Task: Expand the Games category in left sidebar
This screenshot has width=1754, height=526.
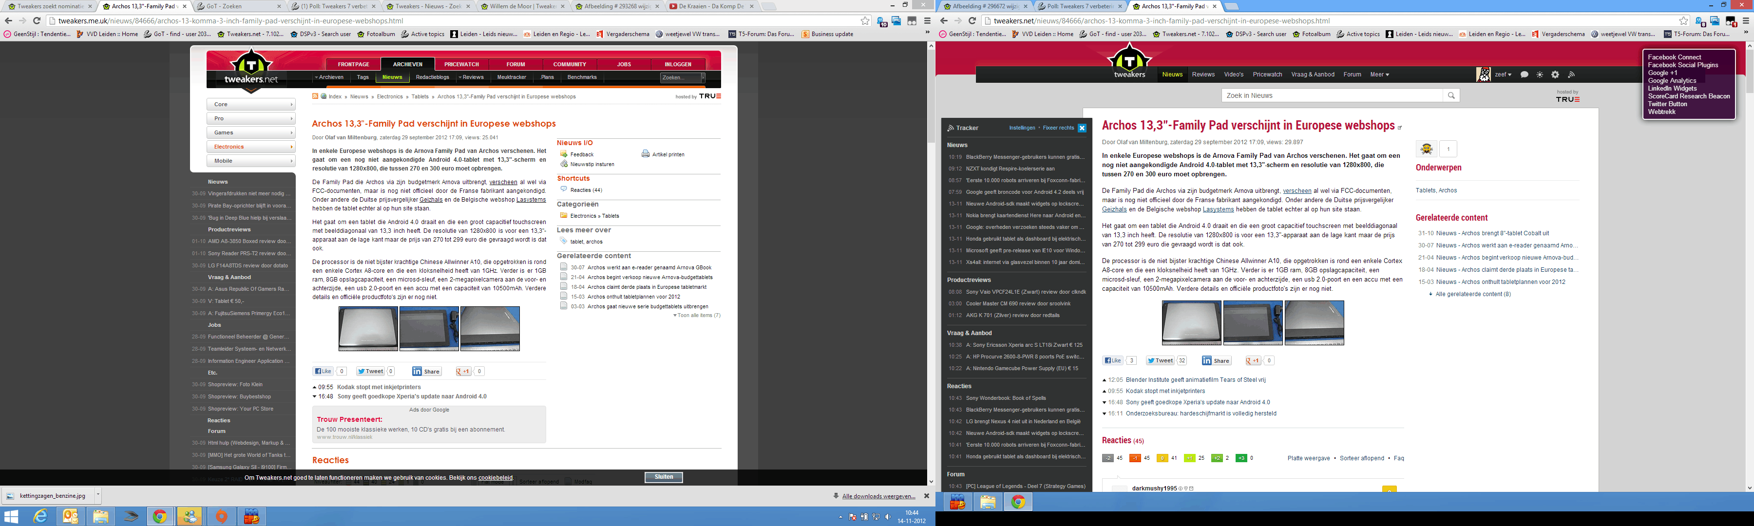Action: click(251, 132)
